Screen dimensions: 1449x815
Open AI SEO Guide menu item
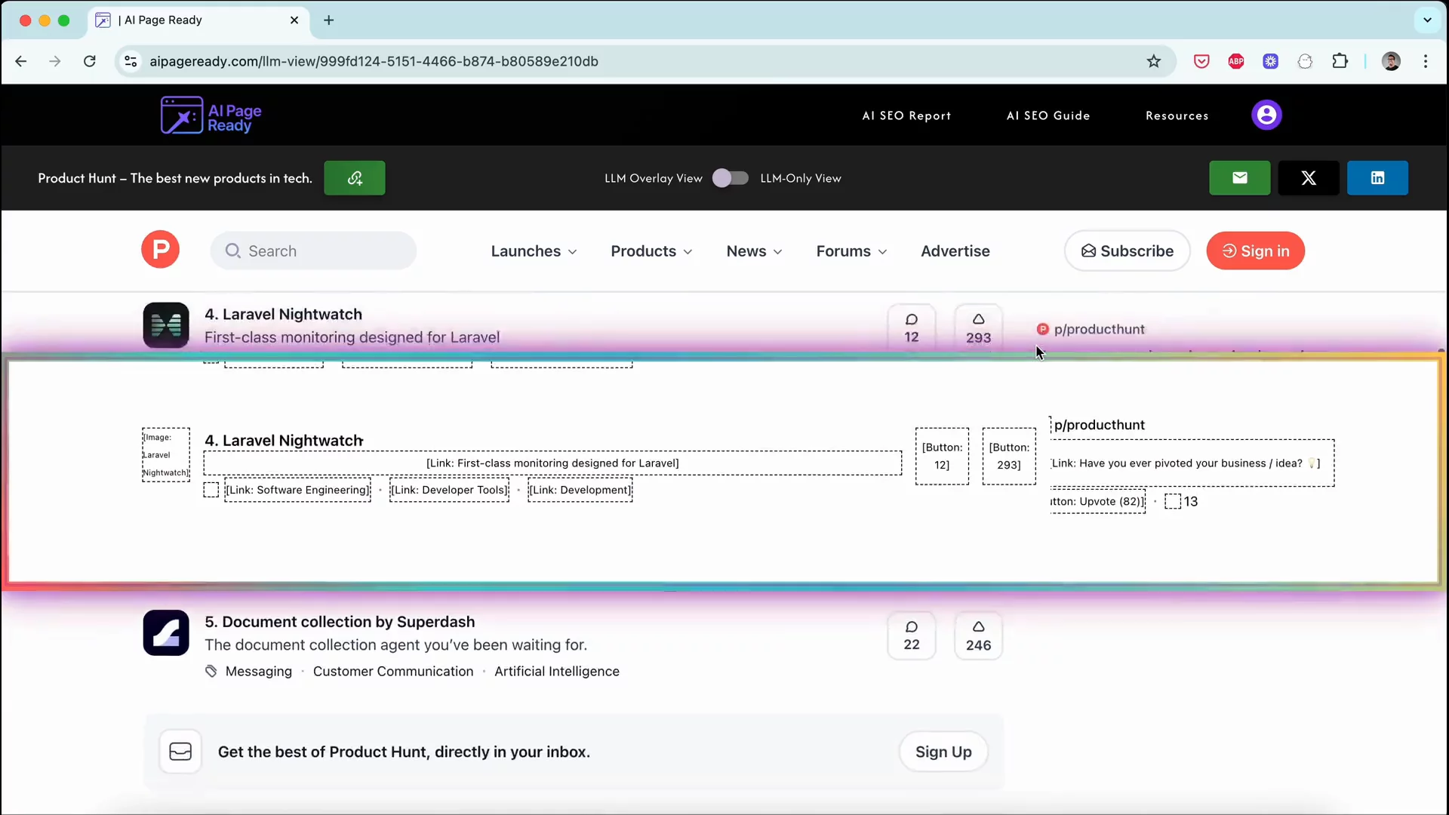tap(1048, 115)
